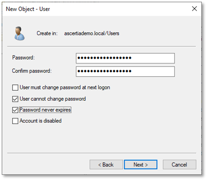Uncheck the Password never expires box
The width and height of the screenshot is (207, 180).
pyautogui.click(x=15, y=110)
